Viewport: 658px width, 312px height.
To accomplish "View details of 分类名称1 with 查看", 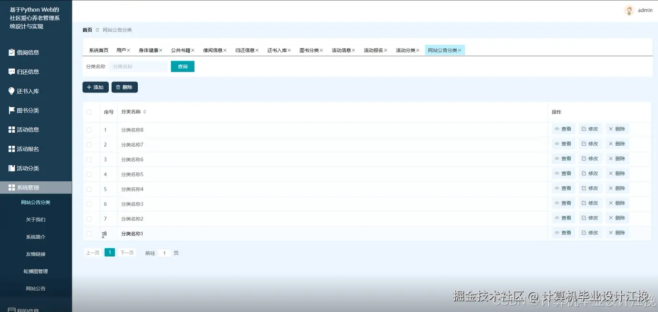I will pos(563,232).
